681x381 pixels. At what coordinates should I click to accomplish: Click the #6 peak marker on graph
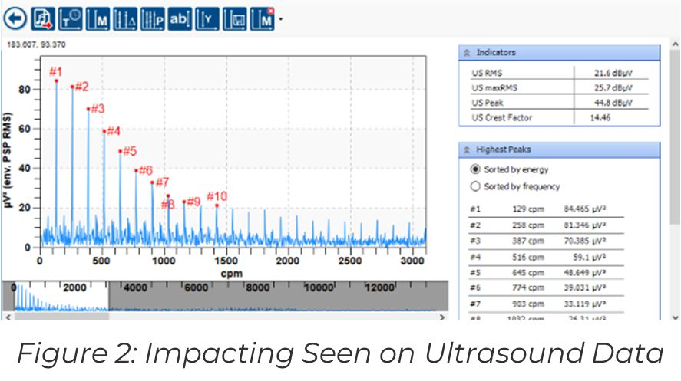pyautogui.click(x=137, y=170)
